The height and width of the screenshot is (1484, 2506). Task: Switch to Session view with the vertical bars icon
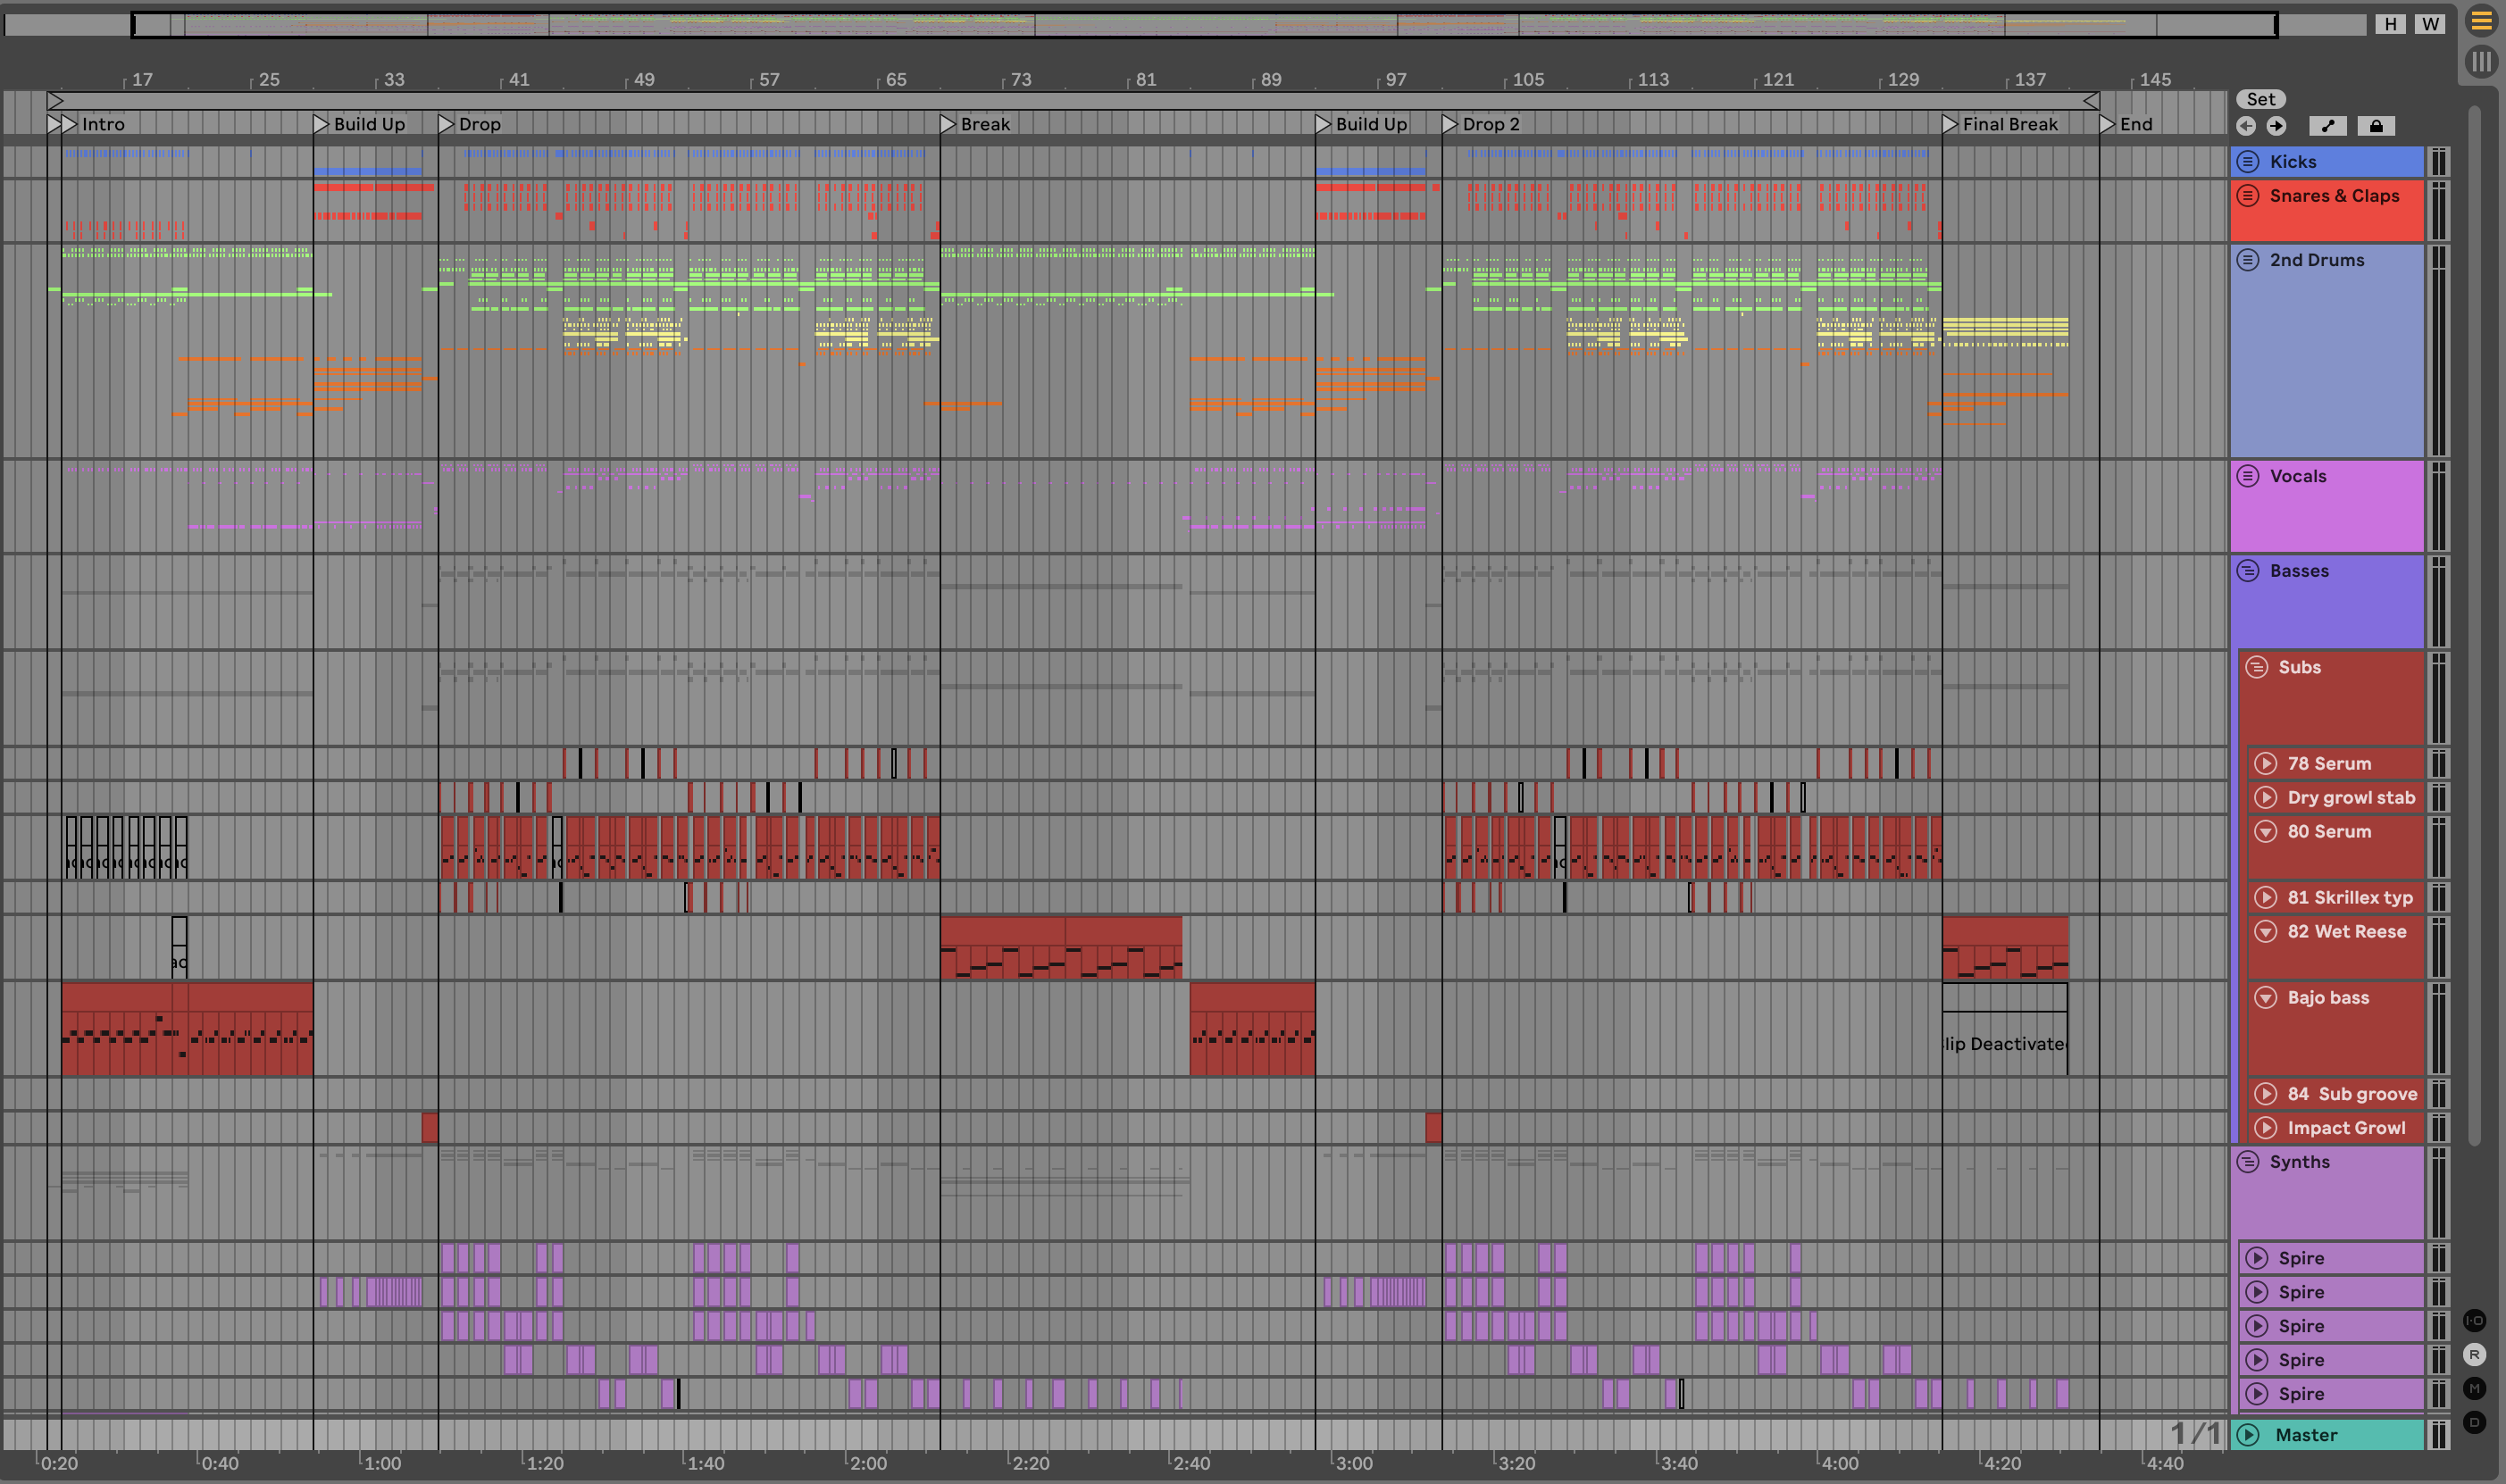[2480, 62]
